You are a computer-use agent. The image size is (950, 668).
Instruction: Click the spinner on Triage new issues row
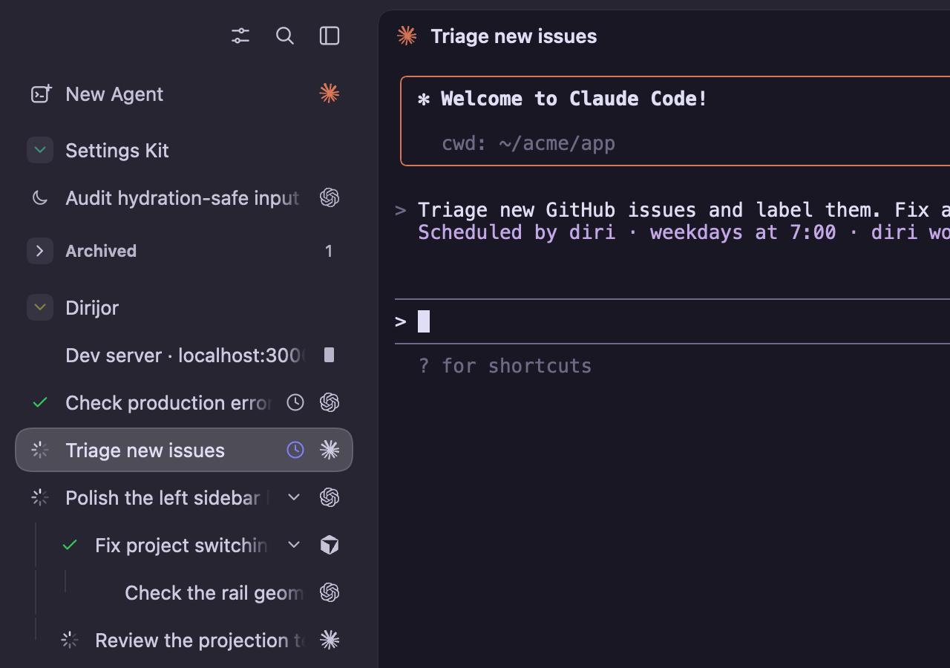(x=40, y=450)
